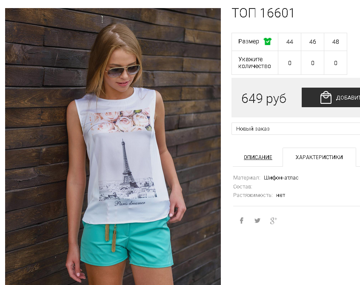Add the item to cart
Screen dimensions: 360x285
click(x=331, y=97)
